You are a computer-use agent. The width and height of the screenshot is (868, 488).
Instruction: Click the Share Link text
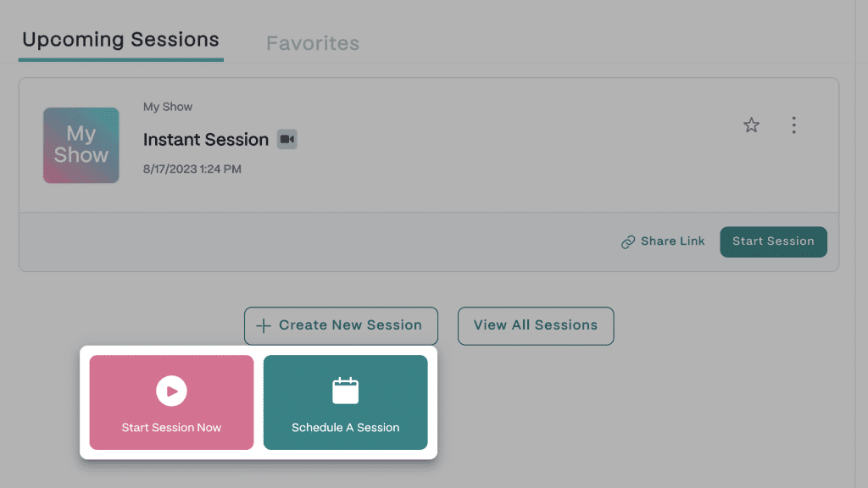[672, 241]
